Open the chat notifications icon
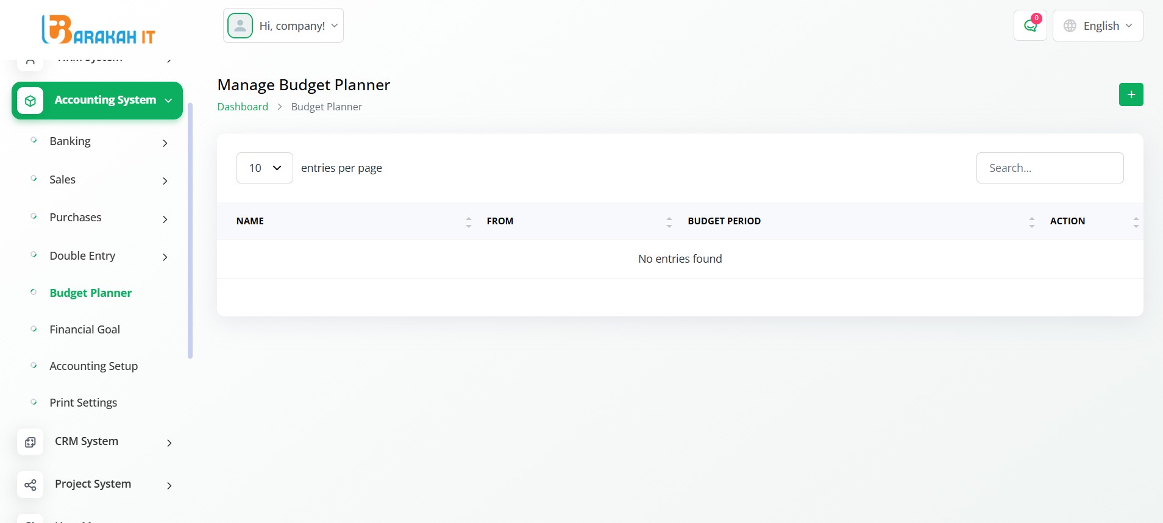This screenshot has height=523, width=1163. [1030, 26]
